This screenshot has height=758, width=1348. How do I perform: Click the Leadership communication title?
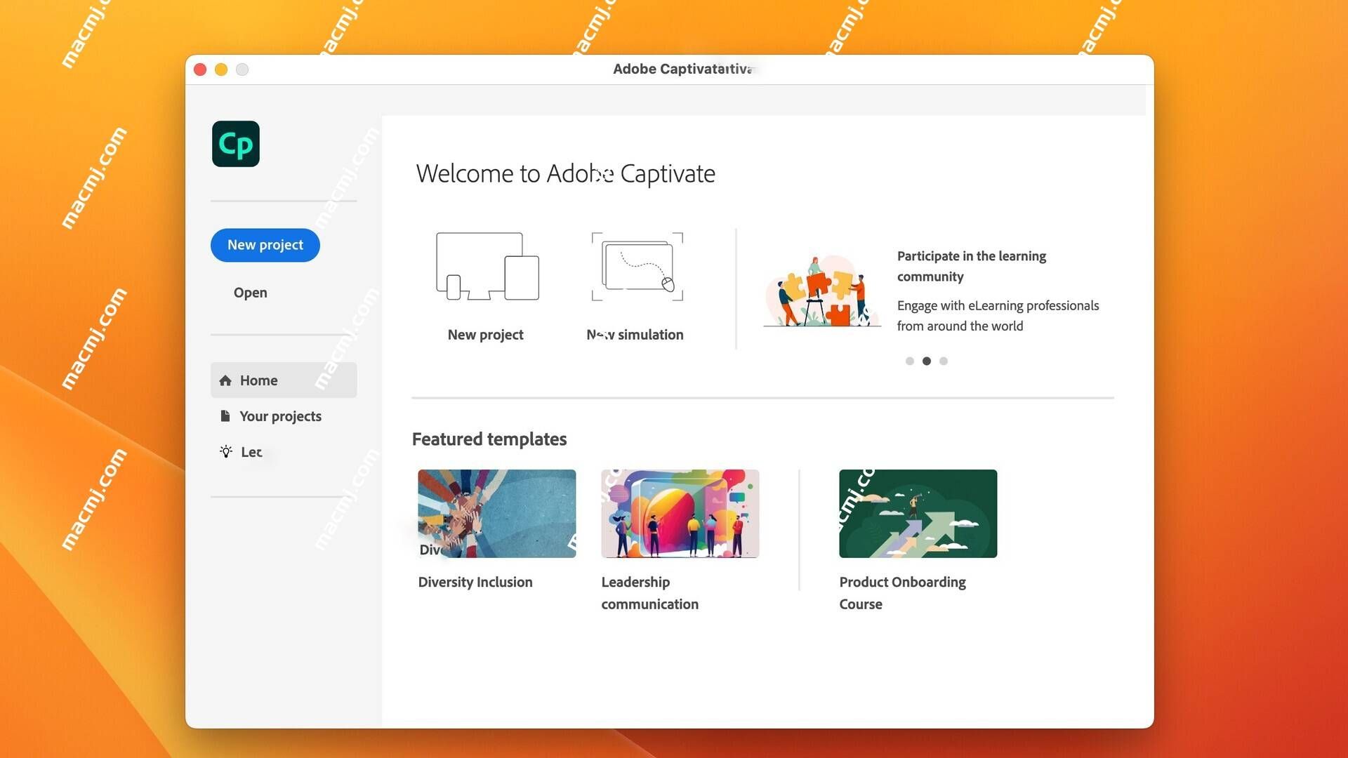click(650, 593)
